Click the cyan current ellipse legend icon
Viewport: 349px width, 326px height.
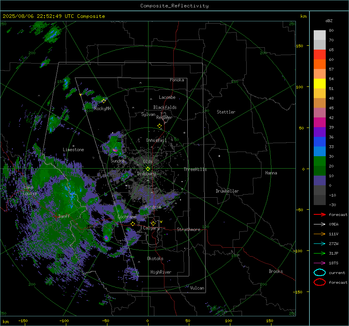[x=320, y=273]
